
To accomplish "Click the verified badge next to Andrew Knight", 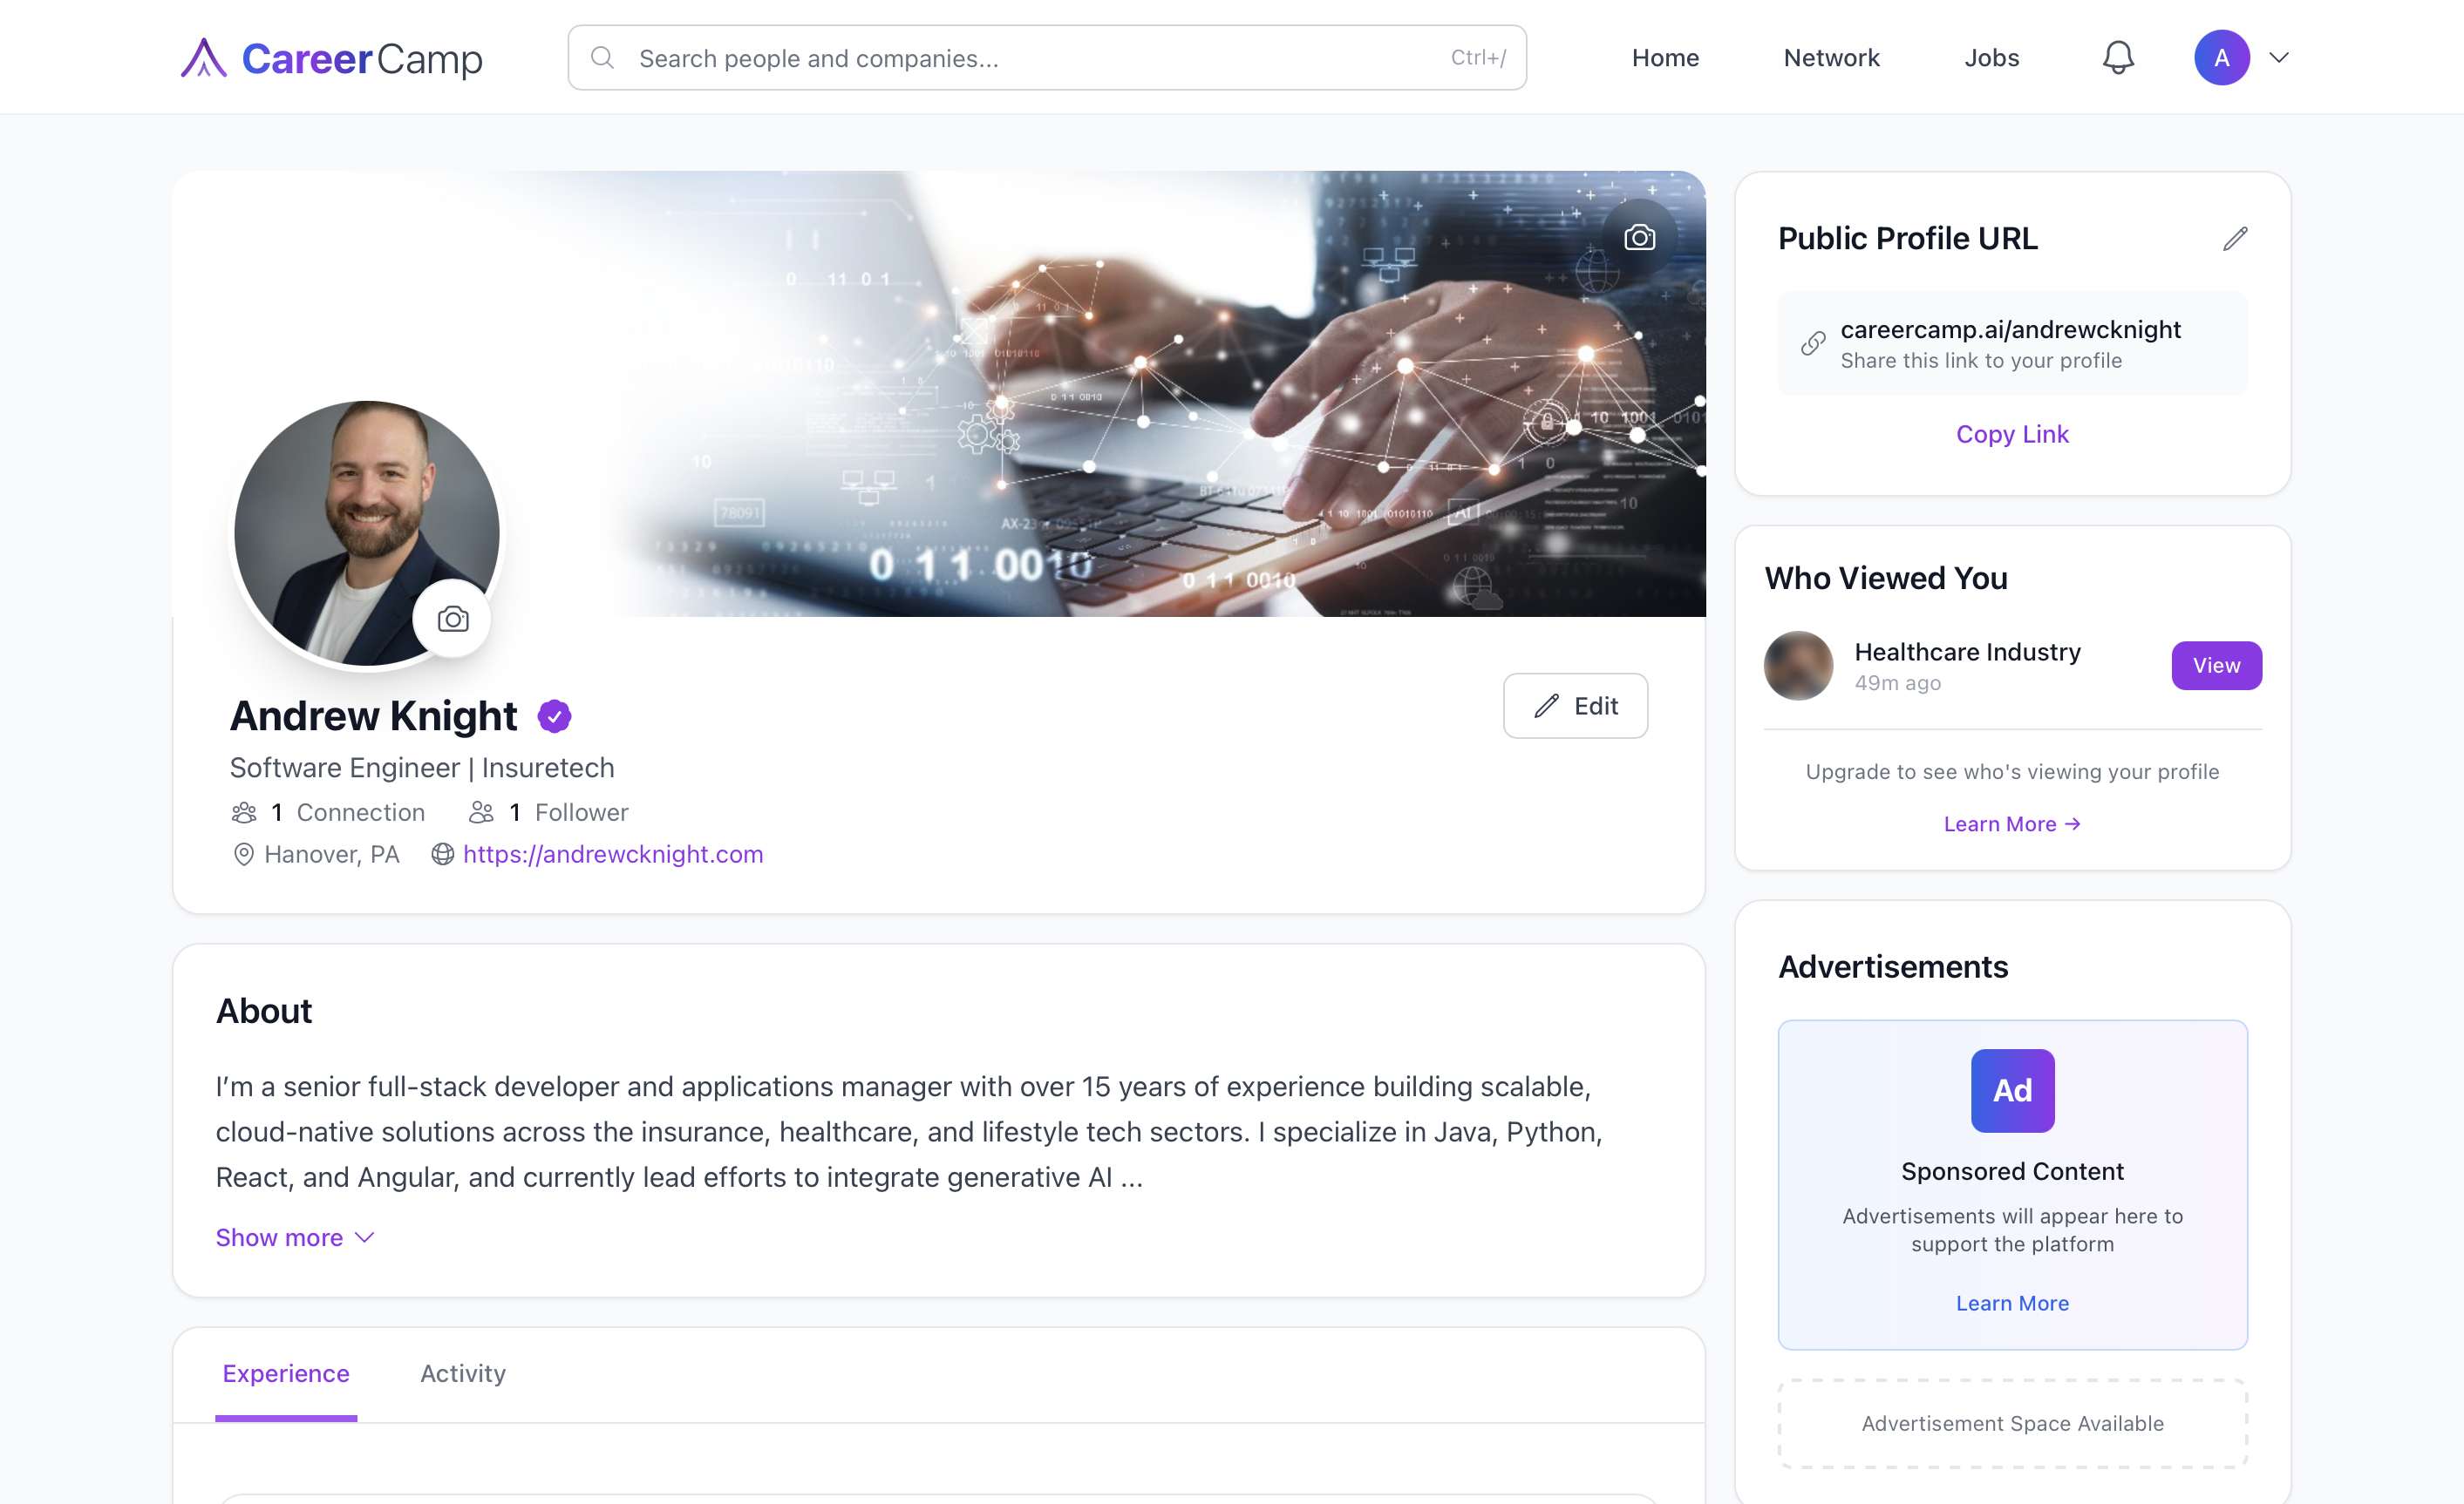I will 554,716.
